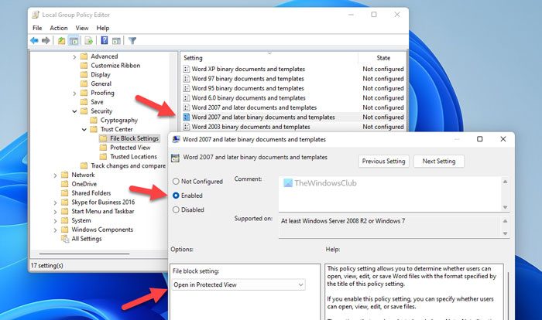
Task: Click policy icon beside Word 97 binary documents
Action: coord(187,79)
